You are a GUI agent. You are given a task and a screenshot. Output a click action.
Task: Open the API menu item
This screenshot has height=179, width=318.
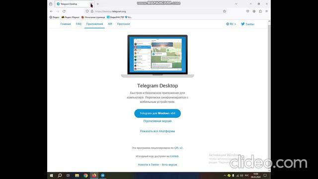pyautogui.click(x=110, y=24)
